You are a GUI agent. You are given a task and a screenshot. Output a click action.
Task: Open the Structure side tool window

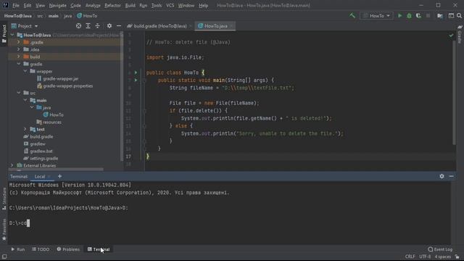click(4, 199)
